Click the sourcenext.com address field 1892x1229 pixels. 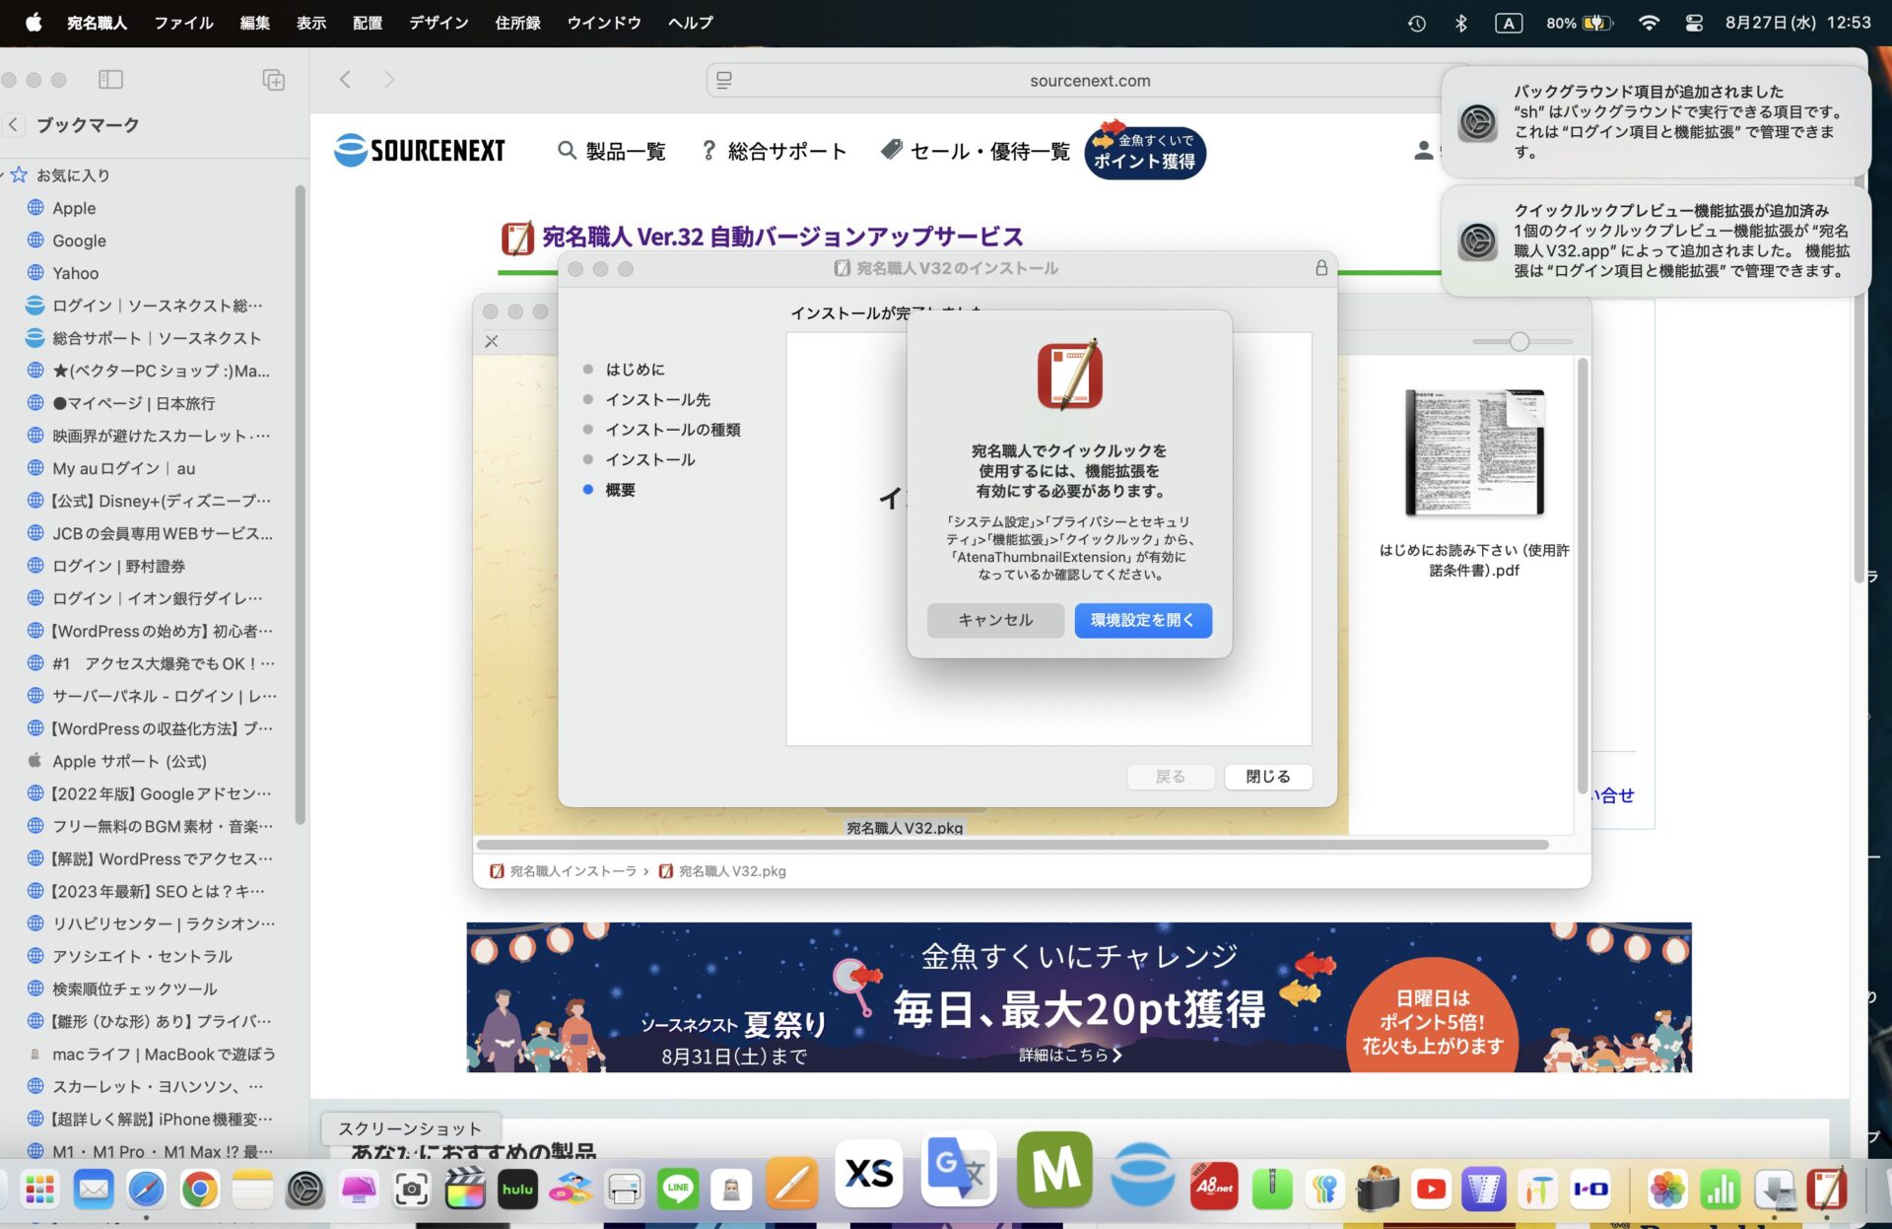[x=1089, y=81]
